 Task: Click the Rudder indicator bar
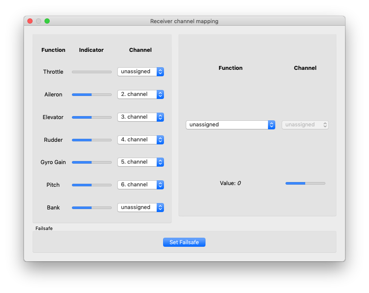tap(92, 140)
